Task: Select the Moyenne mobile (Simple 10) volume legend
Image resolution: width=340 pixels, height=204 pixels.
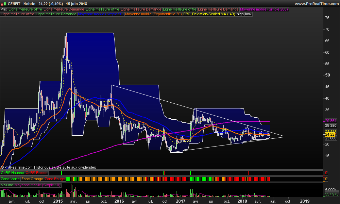Action: [x=37, y=185]
